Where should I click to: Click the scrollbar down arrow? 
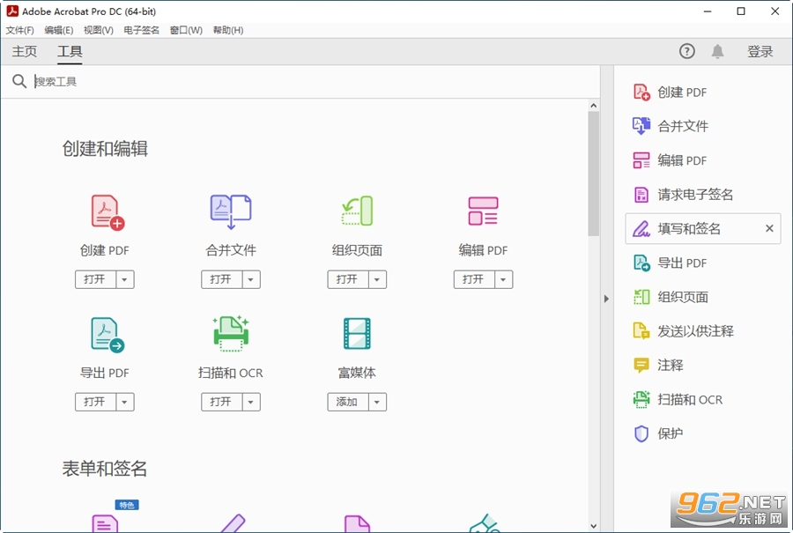(x=594, y=527)
